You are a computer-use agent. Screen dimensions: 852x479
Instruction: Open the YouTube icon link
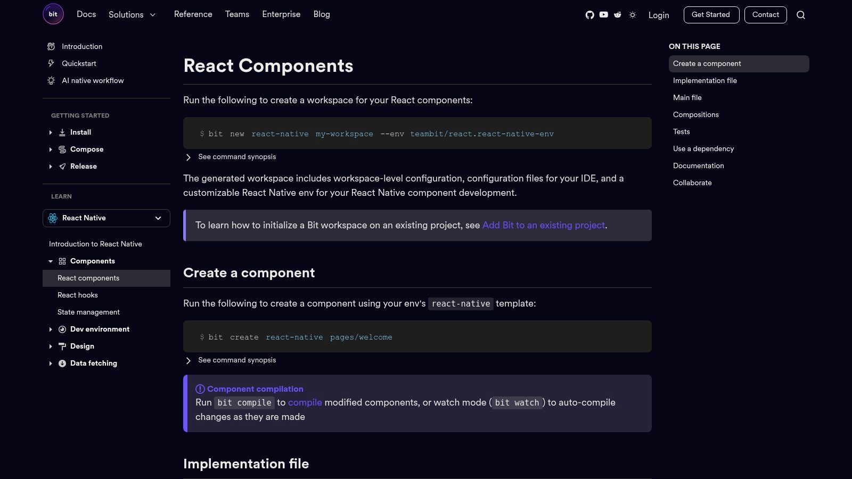[x=603, y=15]
